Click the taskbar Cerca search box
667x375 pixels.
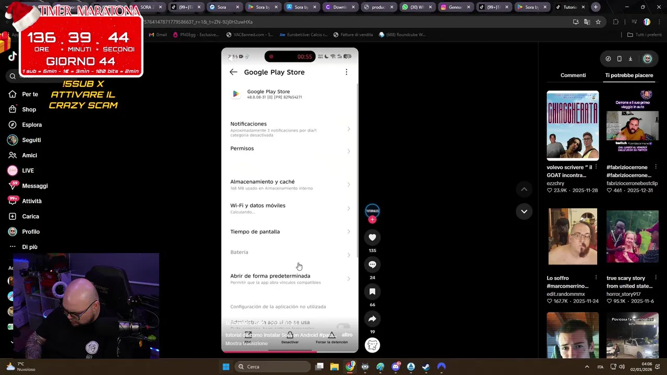272,367
